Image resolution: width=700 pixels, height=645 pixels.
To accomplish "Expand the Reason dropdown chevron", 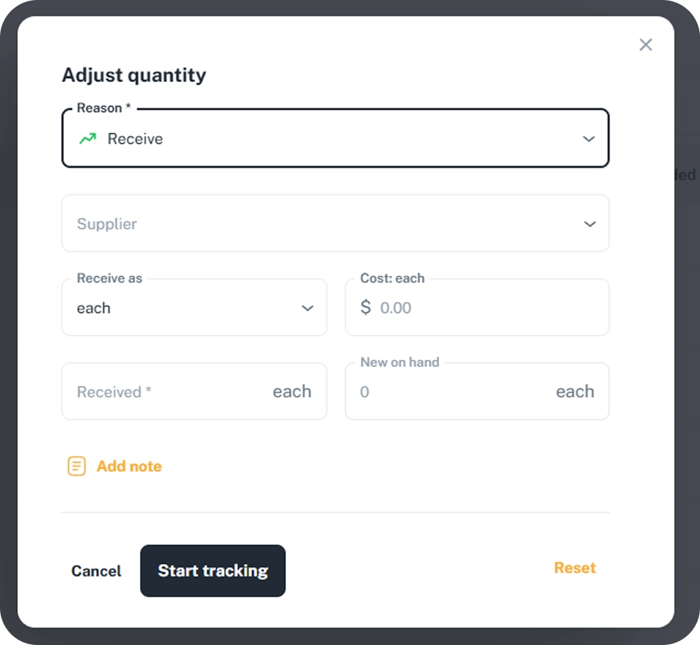I will pos(589,139).
